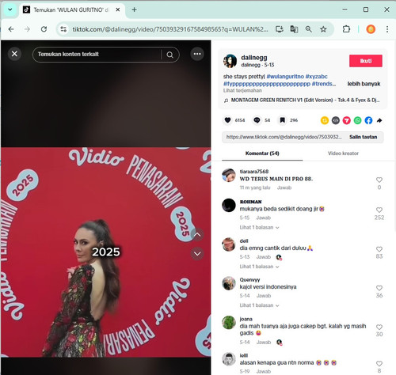Open comments via speech bubble icon

tap(257, 120)
